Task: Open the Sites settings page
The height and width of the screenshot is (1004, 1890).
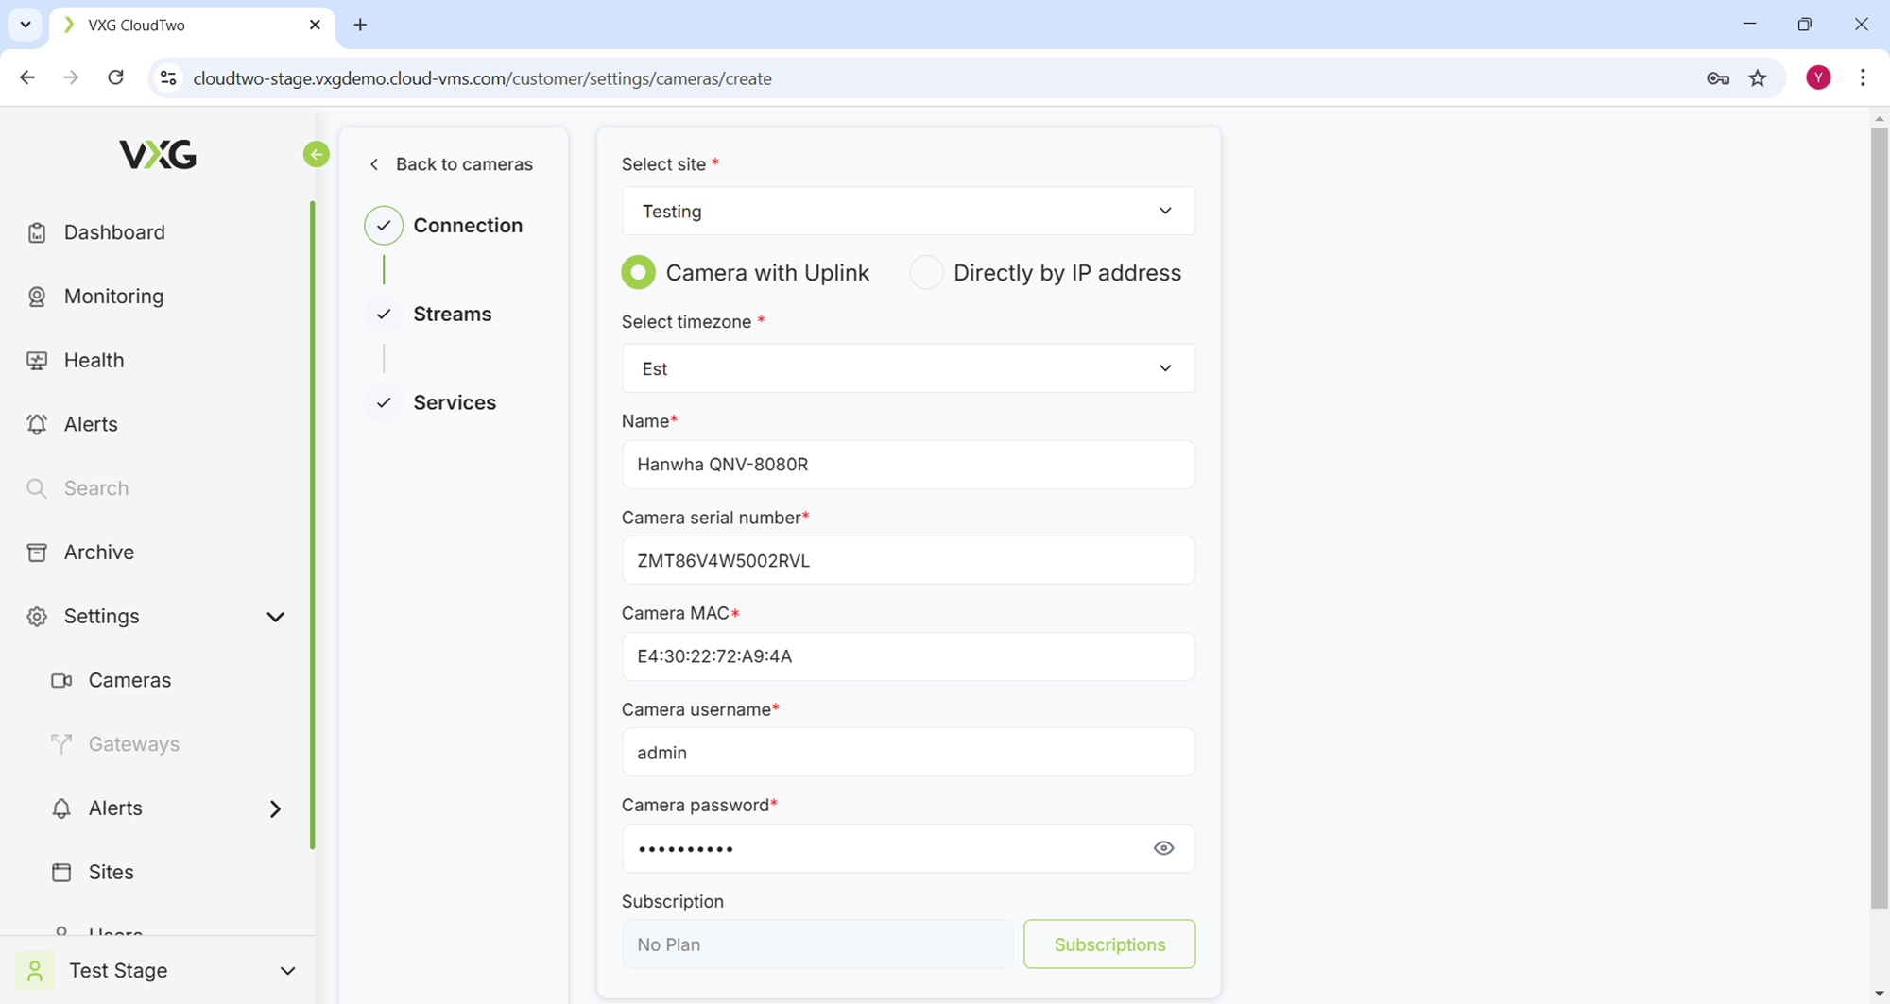Action: click(x=111, y=872)
